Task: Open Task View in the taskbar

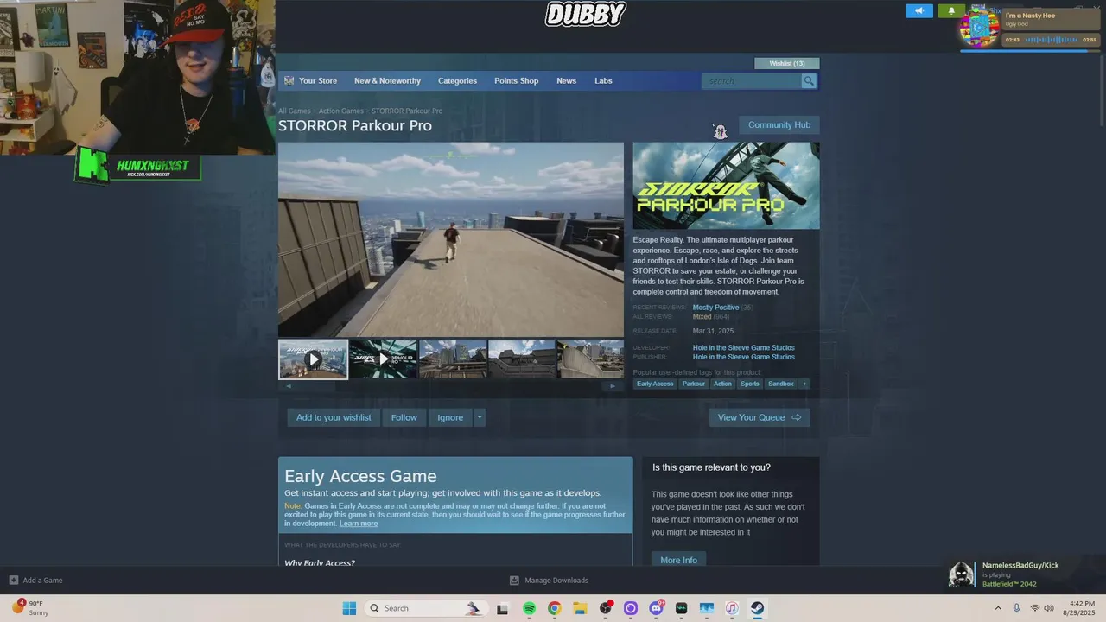Action: click(503, 608)
